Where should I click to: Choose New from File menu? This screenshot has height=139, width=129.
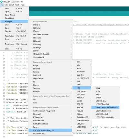click(15, 8)
